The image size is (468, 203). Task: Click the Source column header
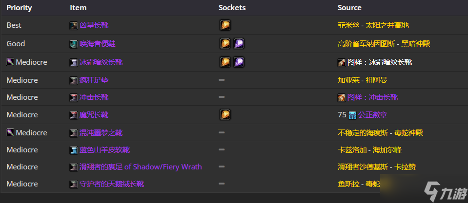pyautogui.click(x=349, y=8)
